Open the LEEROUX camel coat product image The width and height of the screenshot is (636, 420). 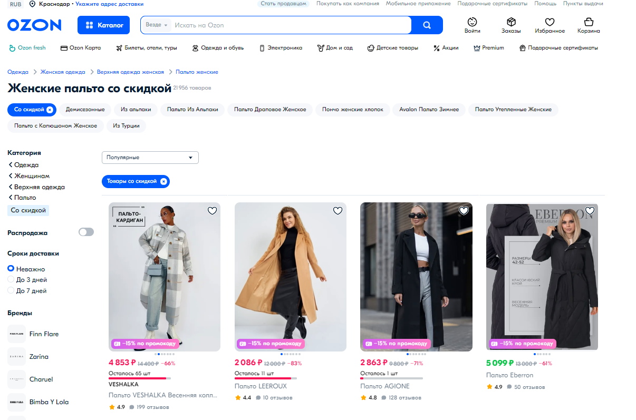point(291,277)
